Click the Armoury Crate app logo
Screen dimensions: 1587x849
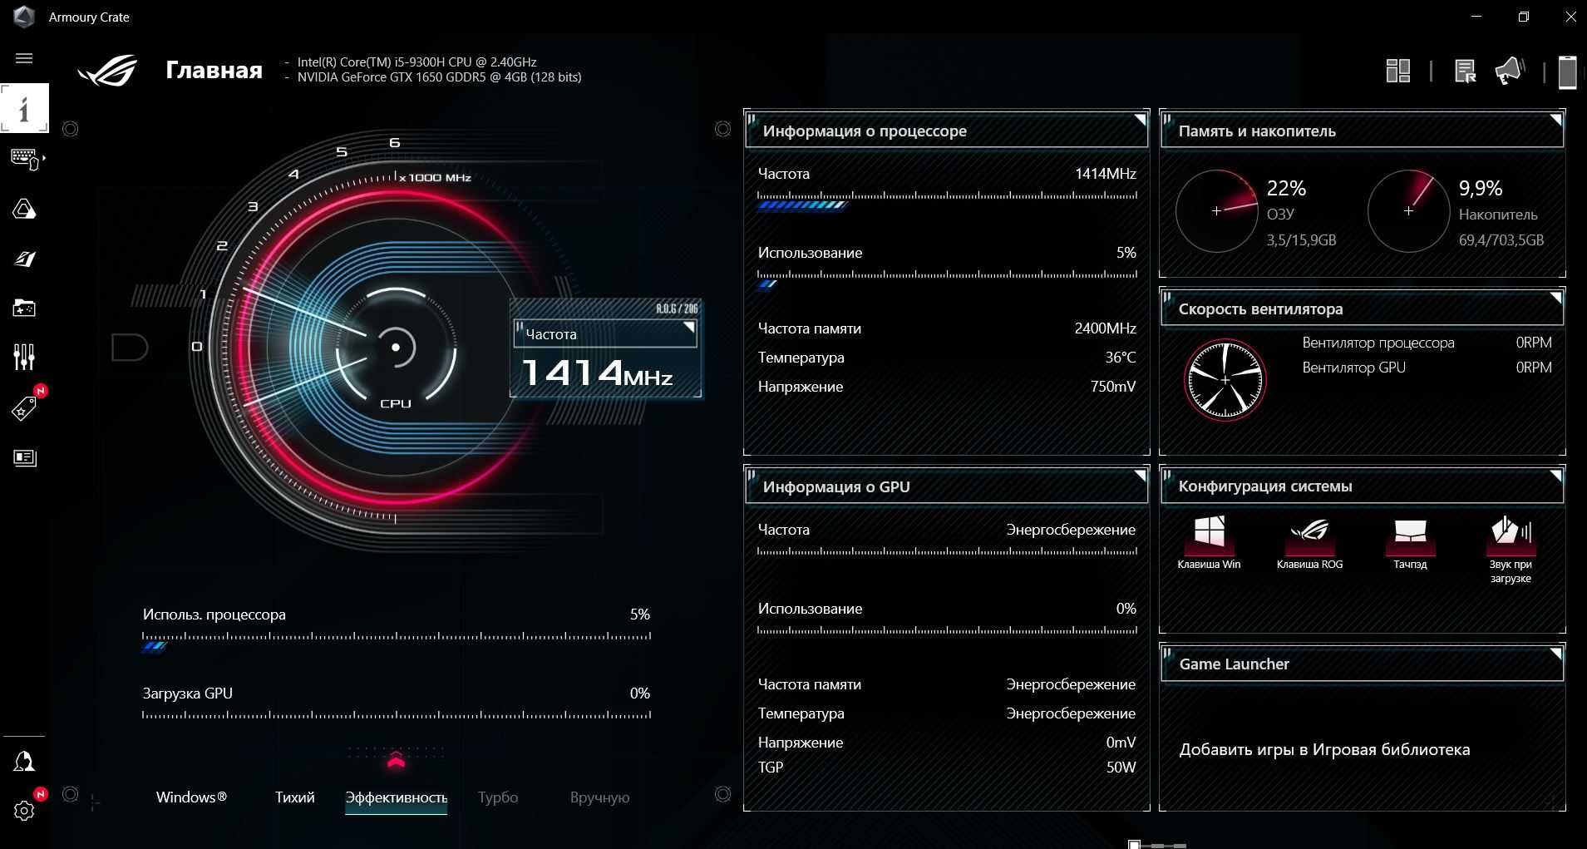pos(24,17)
